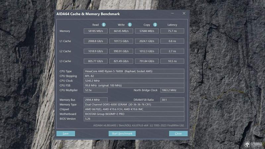This screenshot has width=265, height=149.
Task: Close the window using title bar X
Action: (184, 13)
